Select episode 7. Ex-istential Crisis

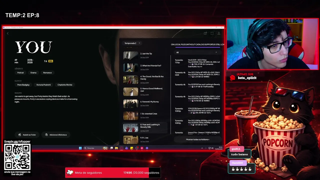pos(145,115)
